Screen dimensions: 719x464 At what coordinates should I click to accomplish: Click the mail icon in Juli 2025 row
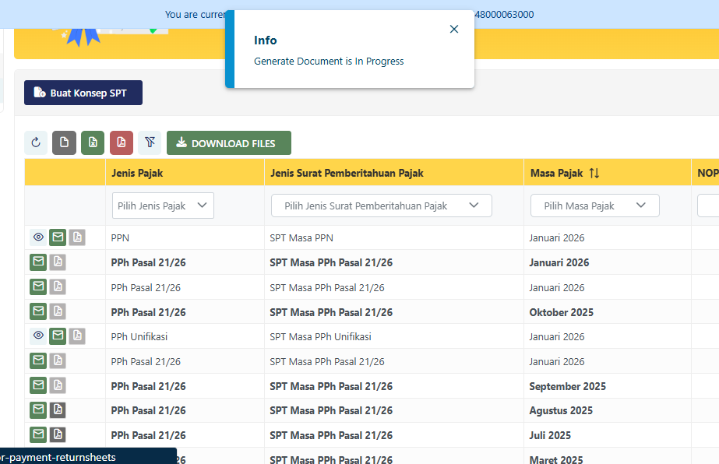coord(38,434)
